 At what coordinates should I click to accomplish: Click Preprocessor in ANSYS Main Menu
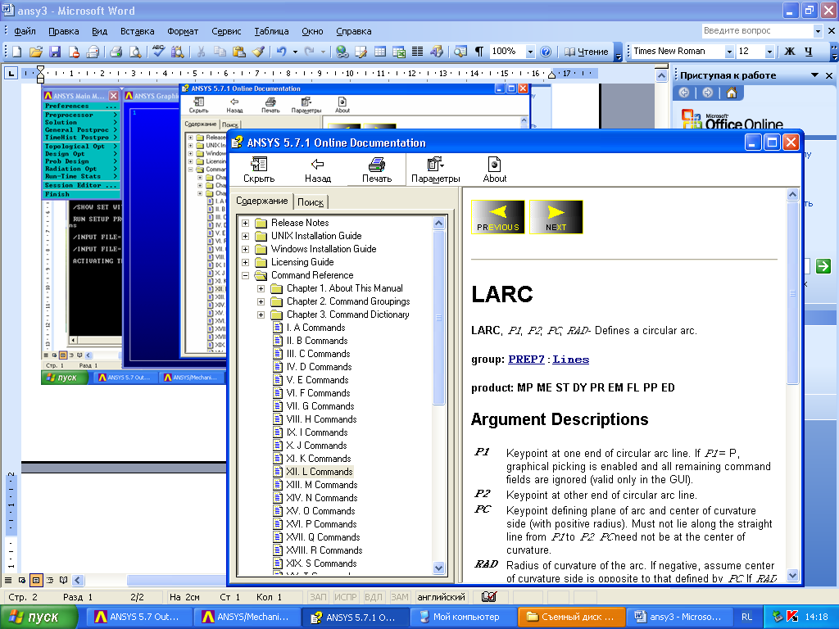pos(69,115)
